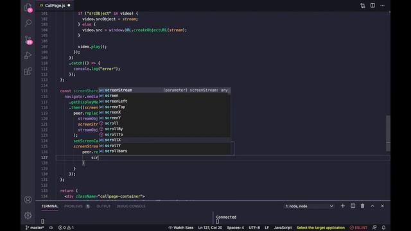Click Watch Sass in status bar
The image size is (411, 231).
[181, 228]
